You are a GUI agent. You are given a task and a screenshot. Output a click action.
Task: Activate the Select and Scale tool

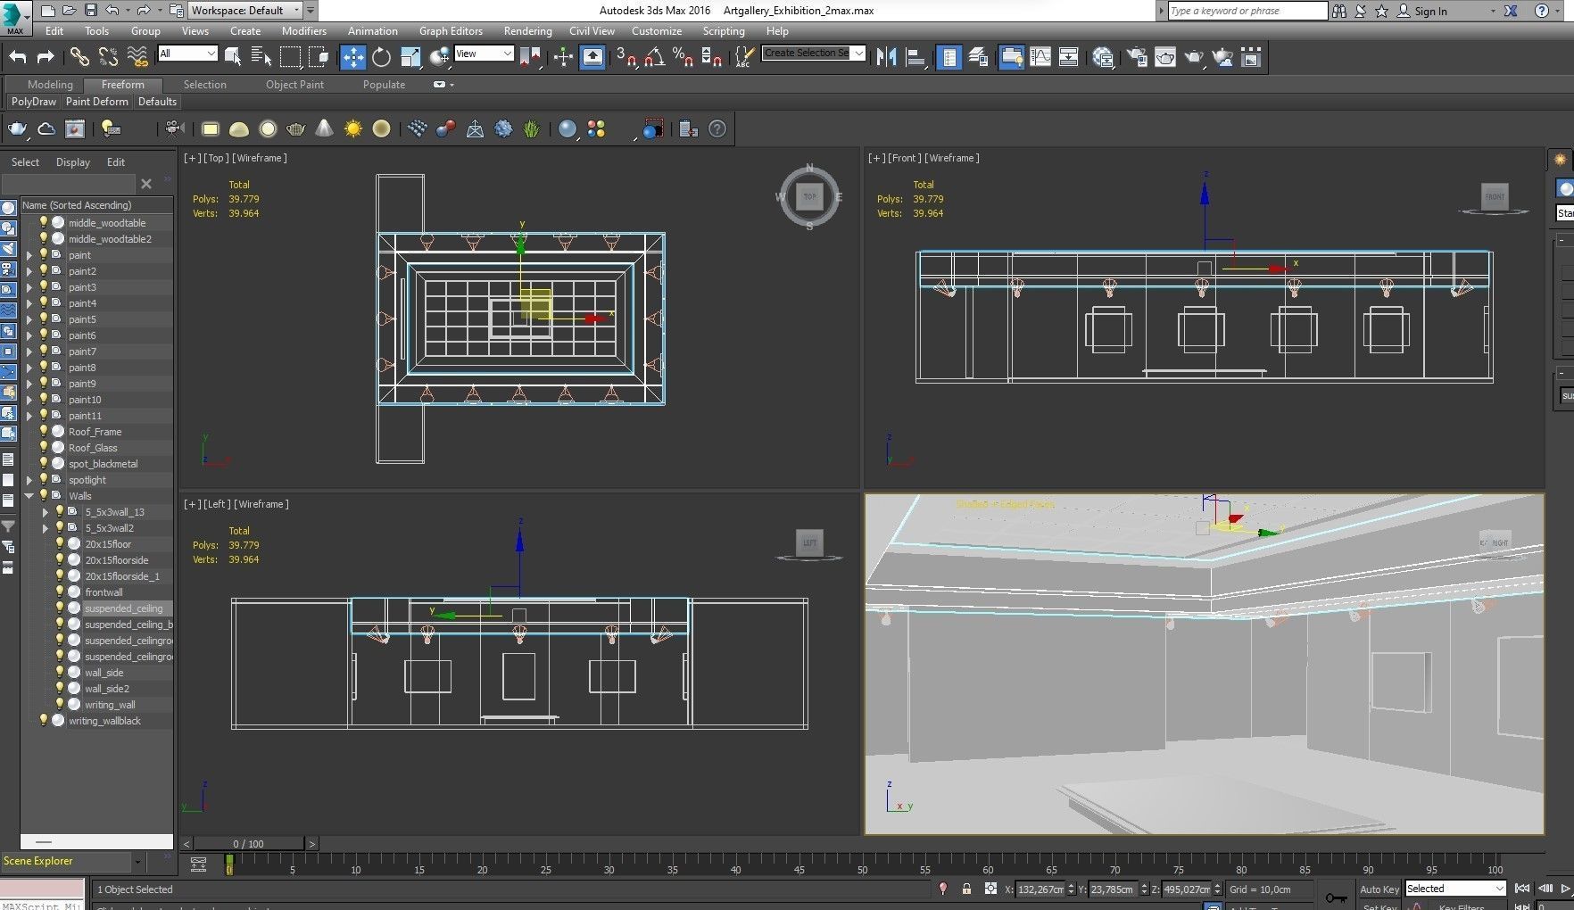click(410, 57)
